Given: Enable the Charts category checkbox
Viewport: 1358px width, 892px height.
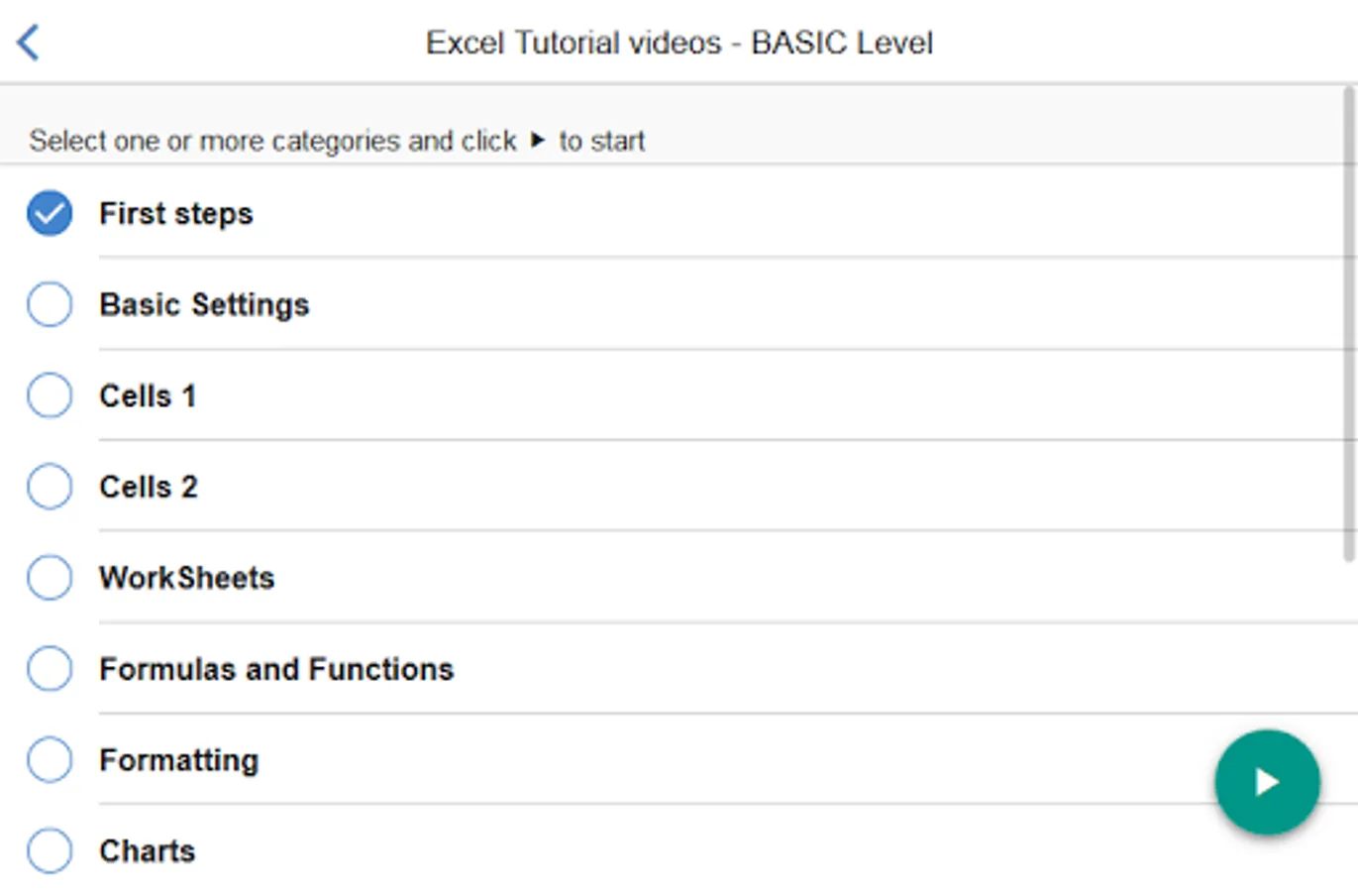Looking at the screenshot, I should [x=50, y=850].
